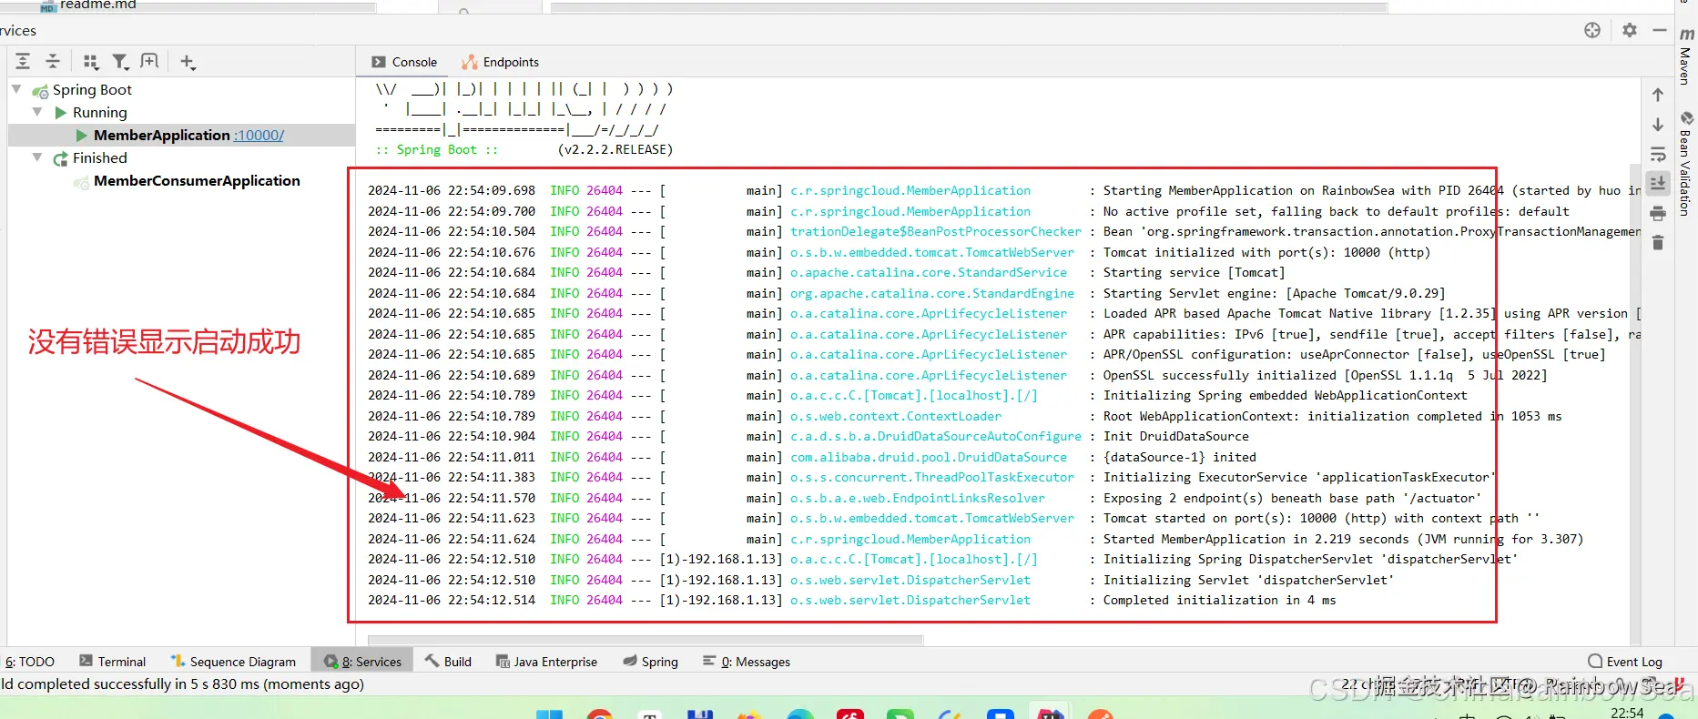Click 'Completed initialization in 4 ms' text
This screenshot has width=1698, height=719.
coord(1219,600)
